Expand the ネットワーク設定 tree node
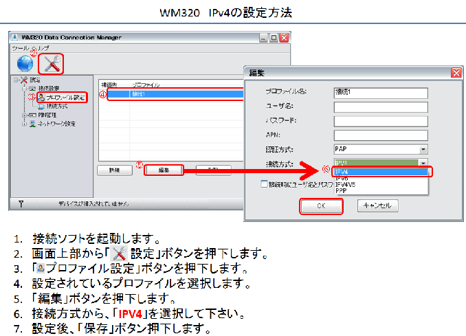 pyautogui.click(x=24, y=124)
